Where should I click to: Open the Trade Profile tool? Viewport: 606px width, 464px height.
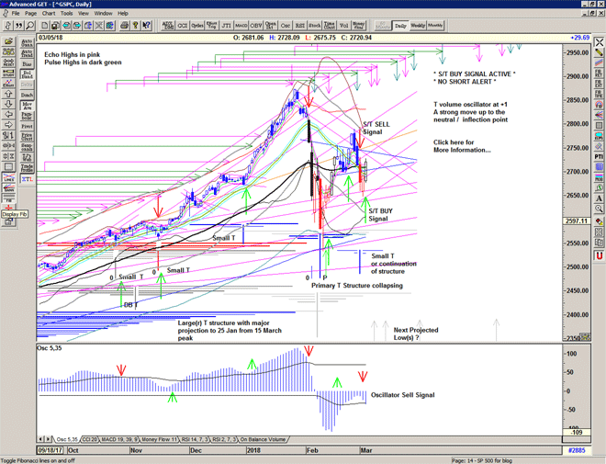pyautogui.click(x=25, y=166)
